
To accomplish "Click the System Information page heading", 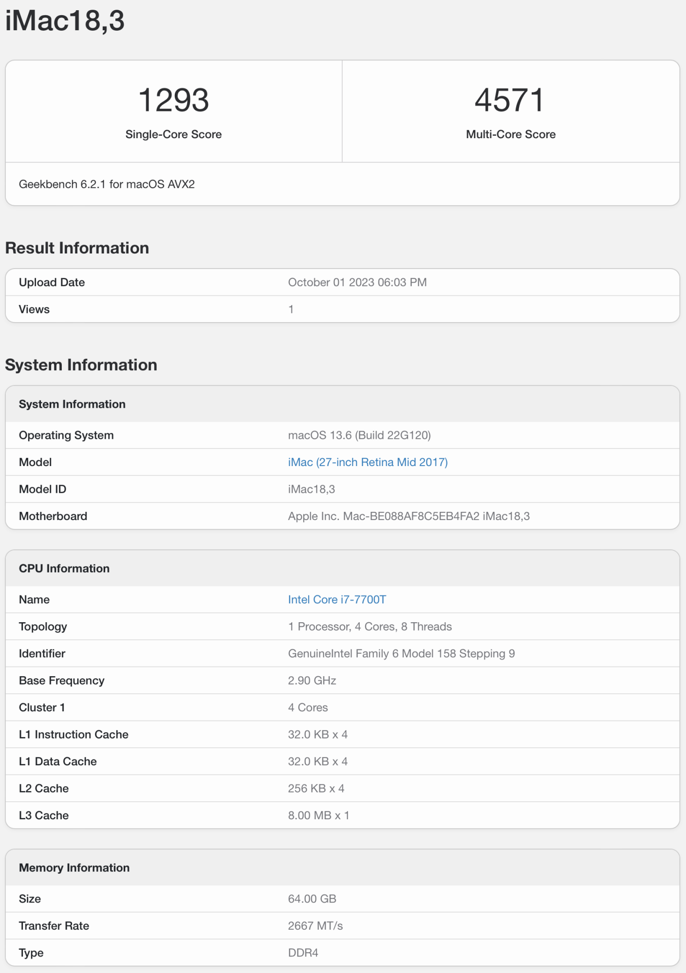I will pos(81,365).
